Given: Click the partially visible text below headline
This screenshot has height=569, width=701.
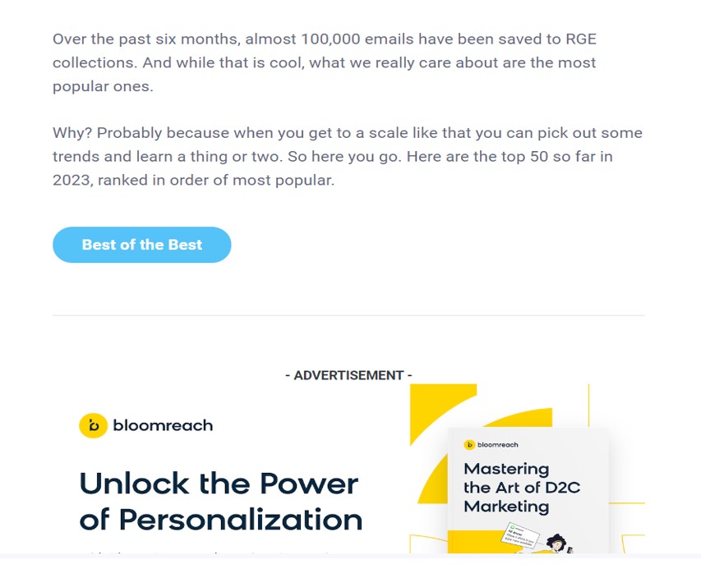Looking at the screenshot, I should point(205,554).
